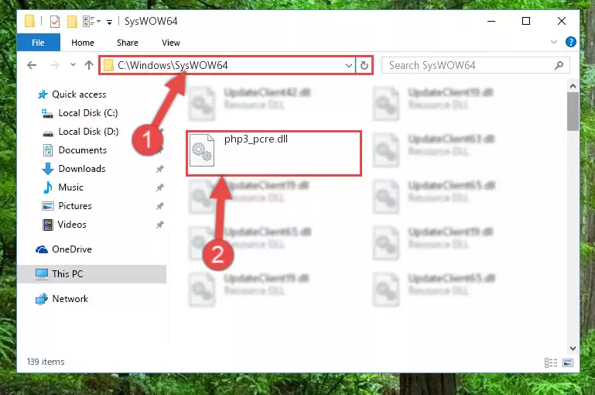Go back with the Back arrow

pyautogui.click(x=32, y=65)
